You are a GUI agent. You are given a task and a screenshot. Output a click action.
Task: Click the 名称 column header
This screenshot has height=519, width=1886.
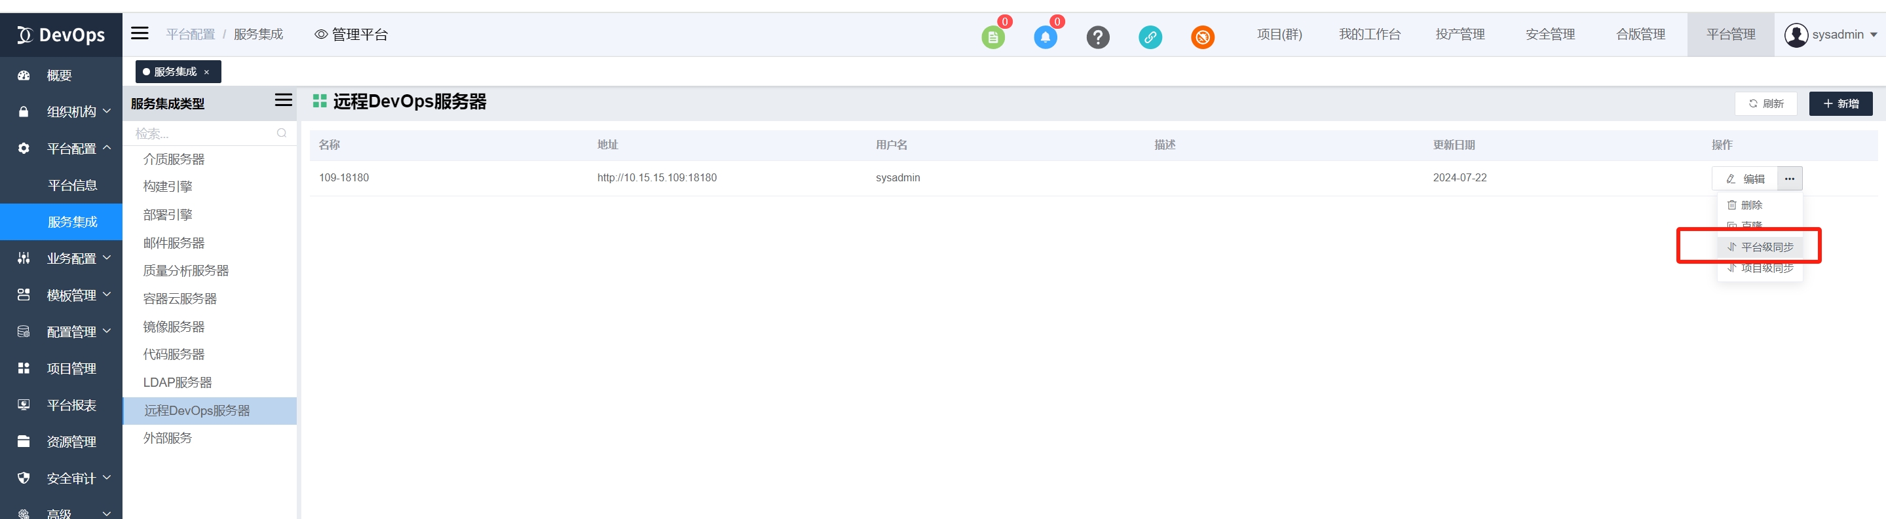(330, 145)
